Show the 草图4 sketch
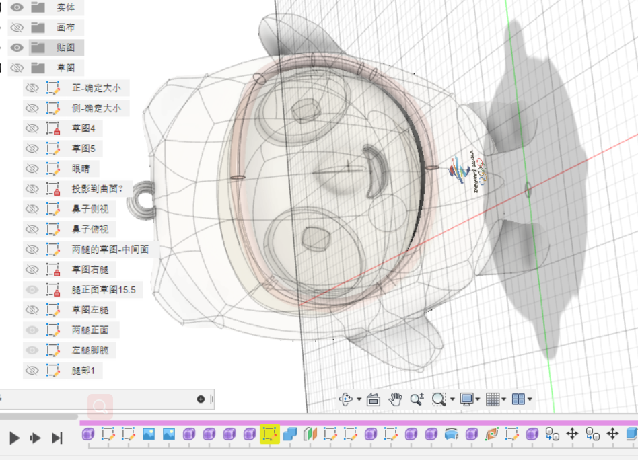Screen dimensions: 638x460 (32, 128)
